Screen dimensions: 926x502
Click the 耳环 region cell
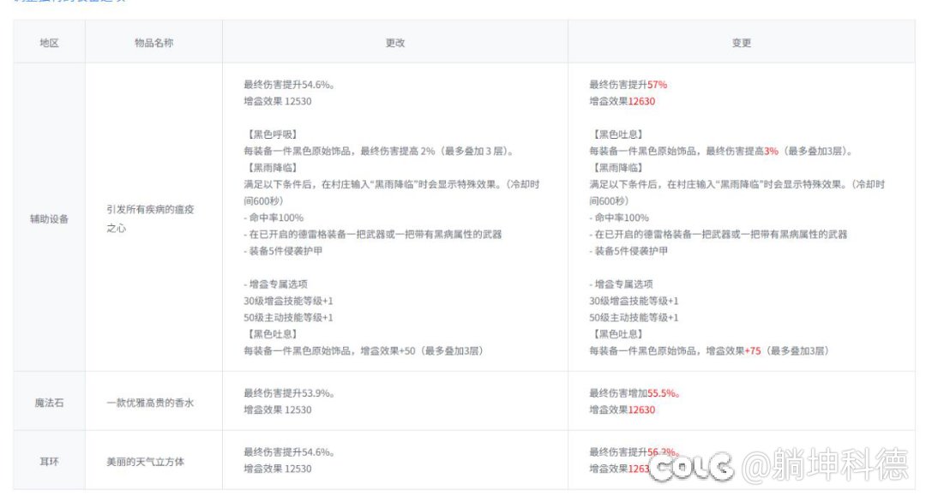(47, 460)
